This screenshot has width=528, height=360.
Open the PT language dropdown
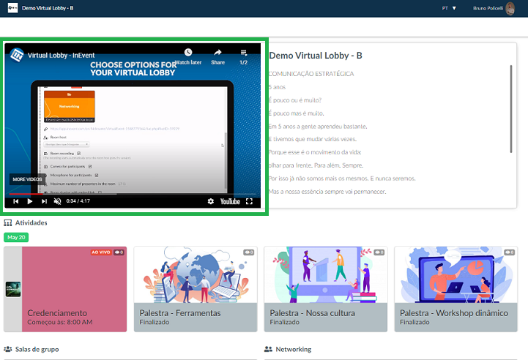[449, 8]
